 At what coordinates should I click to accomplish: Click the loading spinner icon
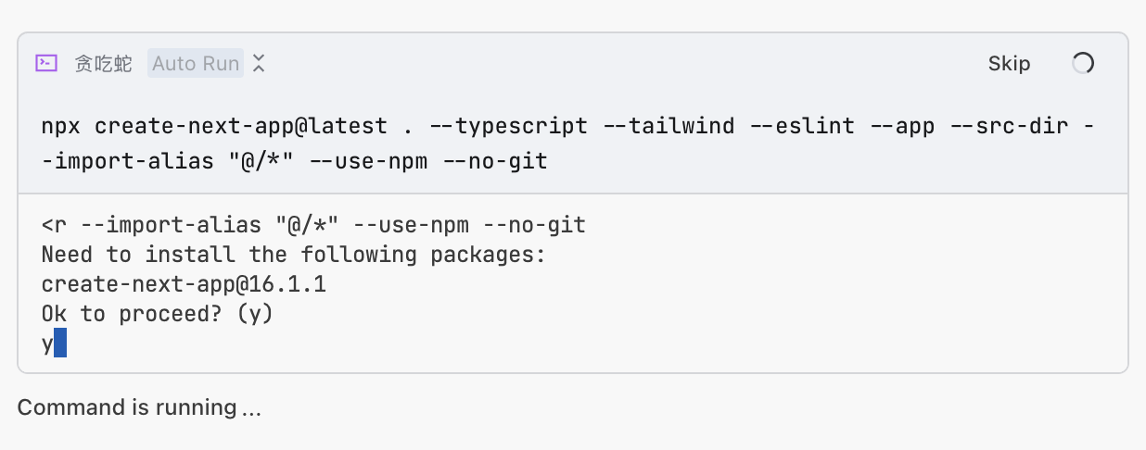(1083, 63)
